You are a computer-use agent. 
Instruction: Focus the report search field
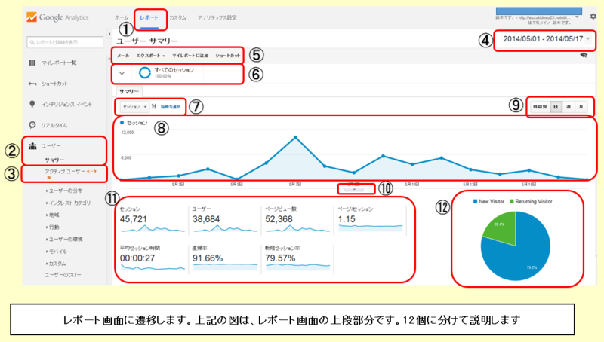click(65, 42)
